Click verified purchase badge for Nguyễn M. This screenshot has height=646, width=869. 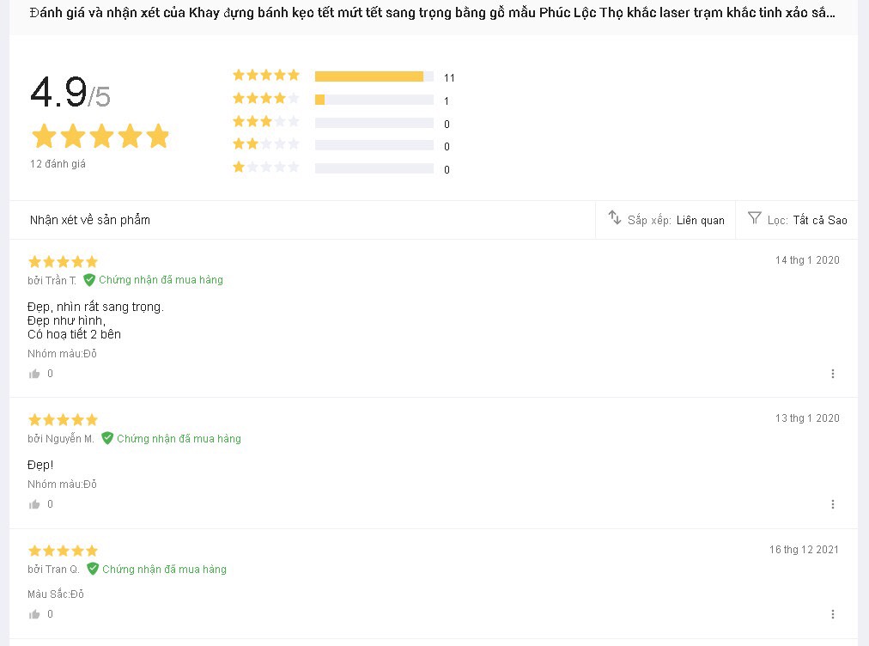(x=171, y=439)
